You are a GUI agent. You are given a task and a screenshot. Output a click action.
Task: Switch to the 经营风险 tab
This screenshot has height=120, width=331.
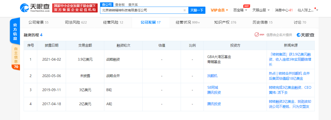point(113,23)
